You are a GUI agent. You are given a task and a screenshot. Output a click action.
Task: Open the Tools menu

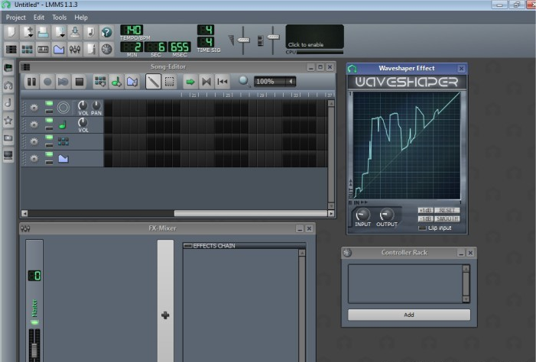[x=59, y=18]
